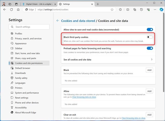Viewport: 165px width, 121px height.
Task: Open the Extensions puzzle icon
Action: click(120, 10)
